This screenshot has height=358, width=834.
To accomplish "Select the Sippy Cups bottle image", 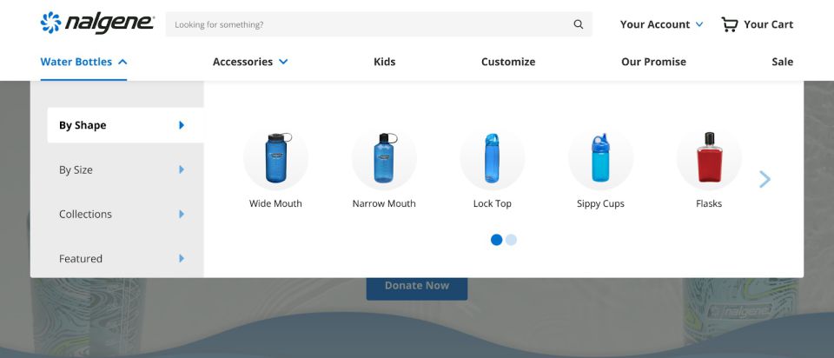I will click(x=600, y=158).
